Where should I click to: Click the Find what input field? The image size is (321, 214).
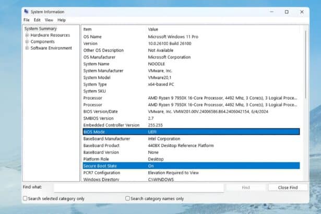click(x=139, y=187)
